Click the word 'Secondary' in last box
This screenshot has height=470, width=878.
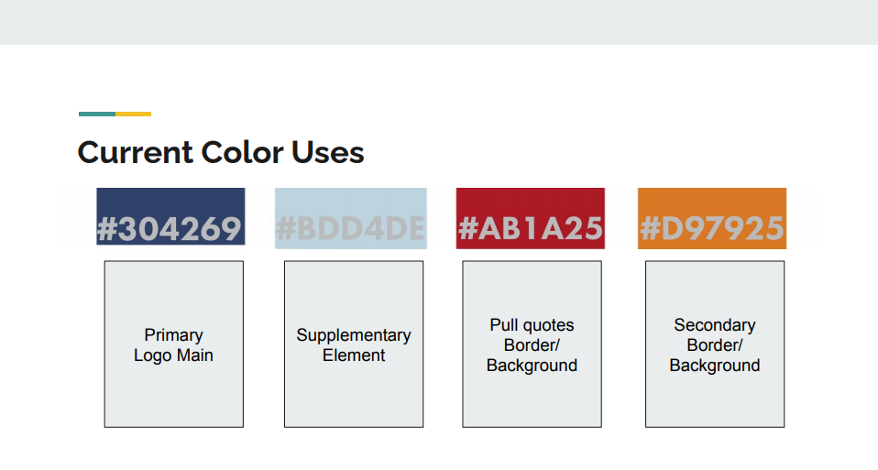click(715, 325)
